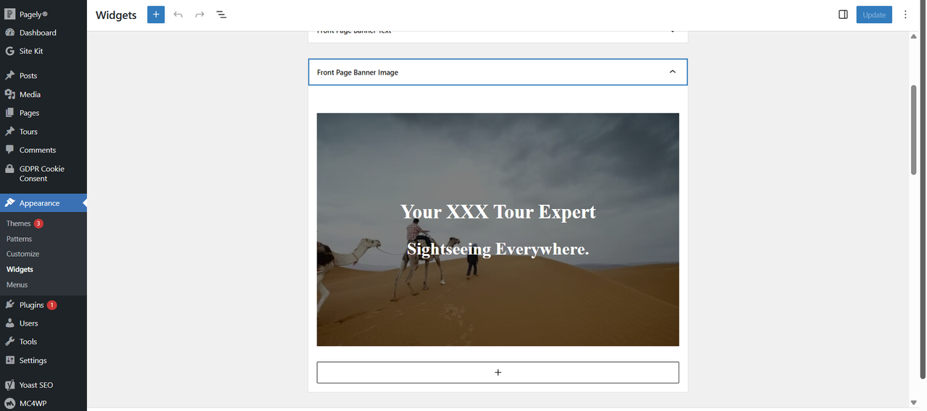Image resolution: width=927 pixels, height=411 pixels.
Task: Open Menus submenu link
Action: pyautogui.click(x=17, y=284)
